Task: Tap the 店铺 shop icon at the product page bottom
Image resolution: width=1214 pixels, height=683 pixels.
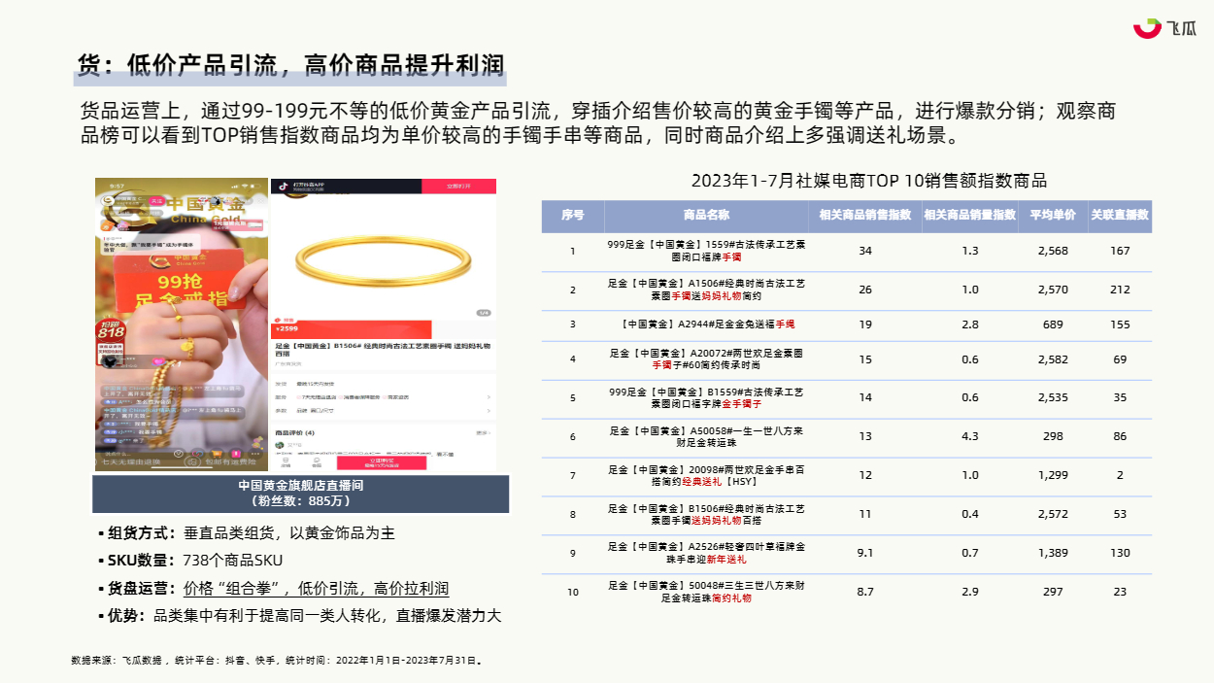Action: (x=286, y=461)
